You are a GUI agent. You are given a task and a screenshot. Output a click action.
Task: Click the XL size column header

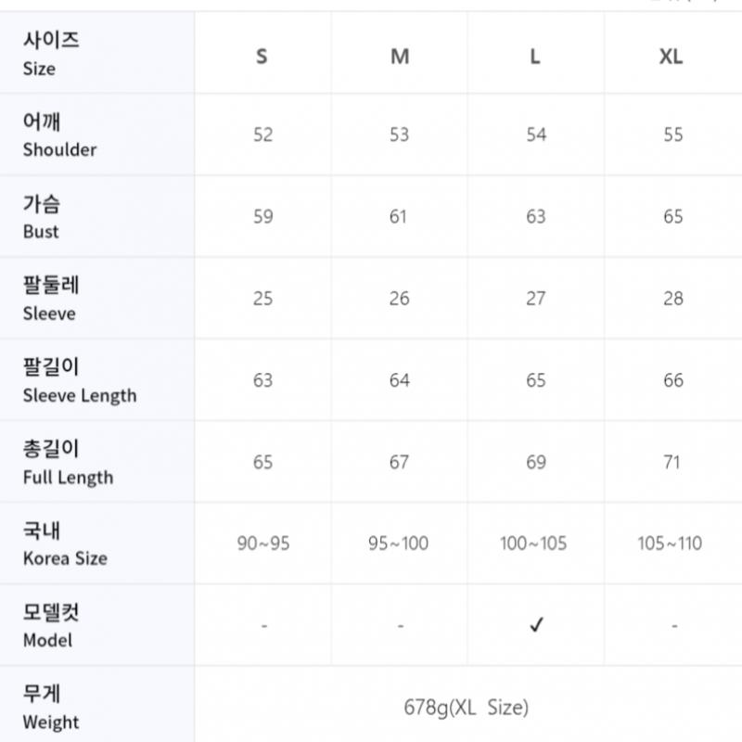pyautogui.click(x=672, y=57)
